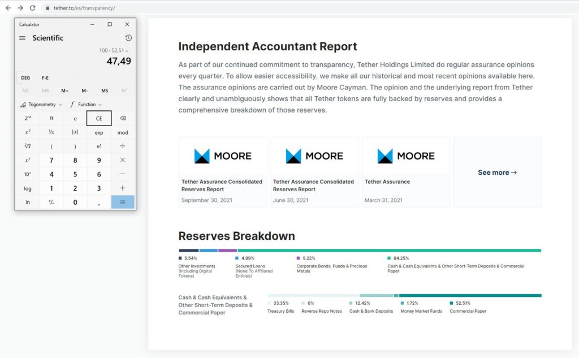Go back using browser back arrow
Image resolution: width=579 pixels, height=358 pixels.
pyautogui.click(x=8, y=8)
